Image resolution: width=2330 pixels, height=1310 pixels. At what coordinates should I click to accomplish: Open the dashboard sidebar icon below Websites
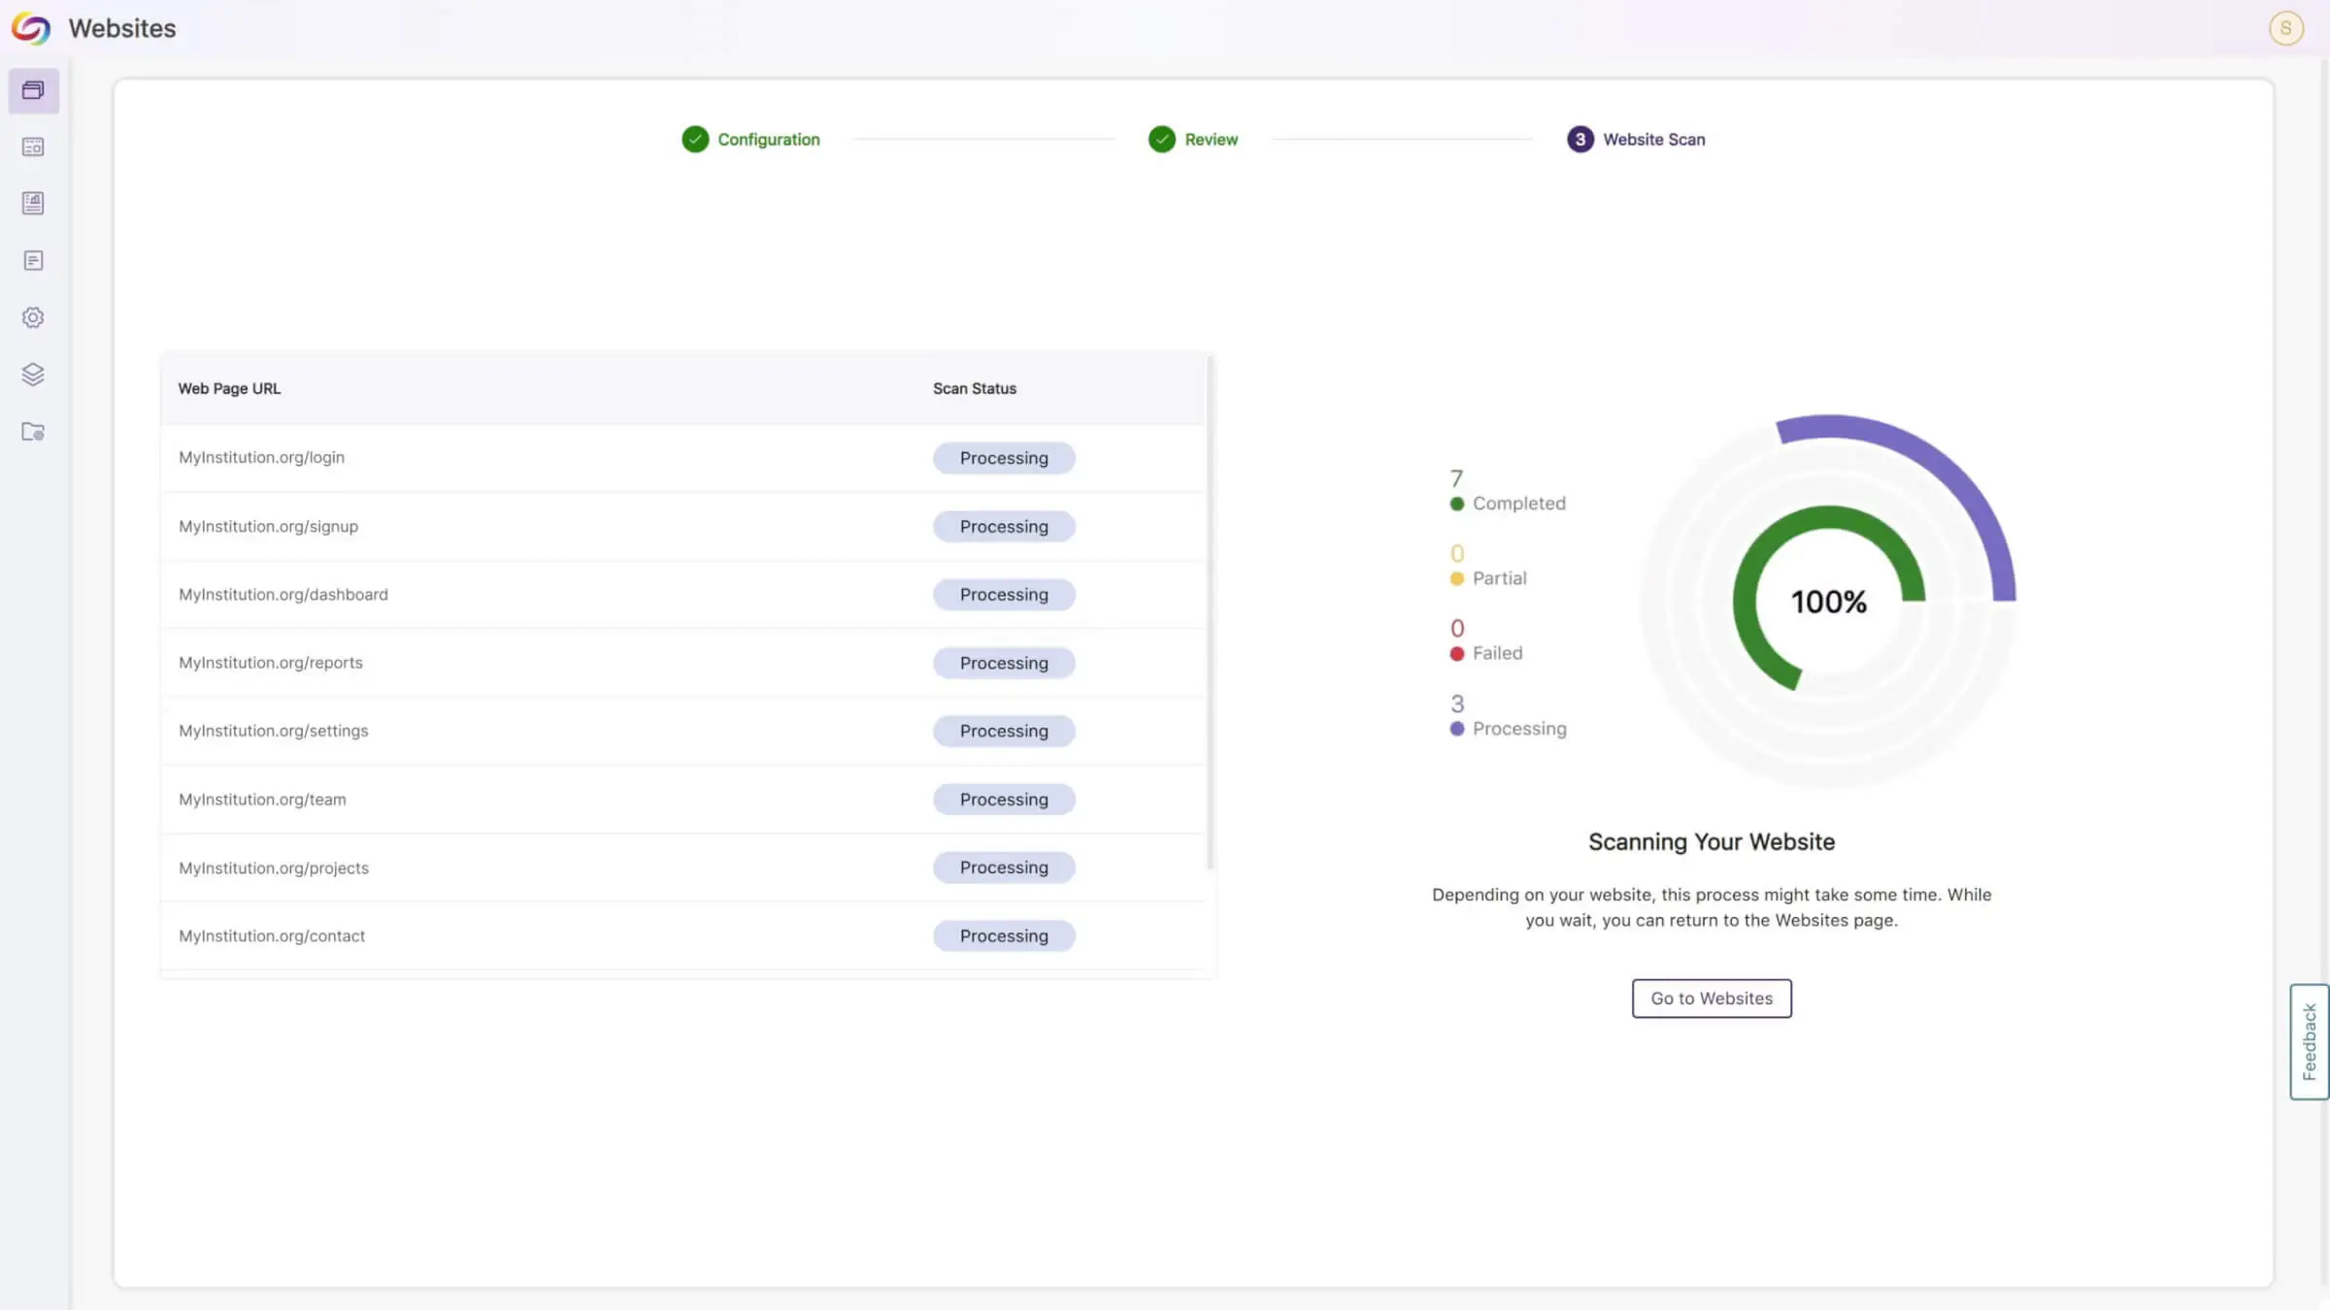click(x=33, y=147)
